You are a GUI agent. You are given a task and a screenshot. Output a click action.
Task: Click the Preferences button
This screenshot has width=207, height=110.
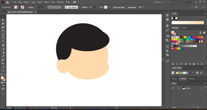132,7
